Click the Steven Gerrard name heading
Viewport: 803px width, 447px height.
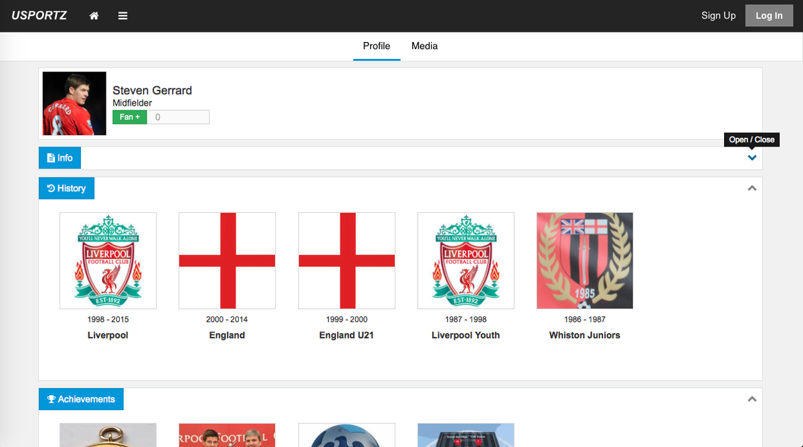(x=152, y=90)
